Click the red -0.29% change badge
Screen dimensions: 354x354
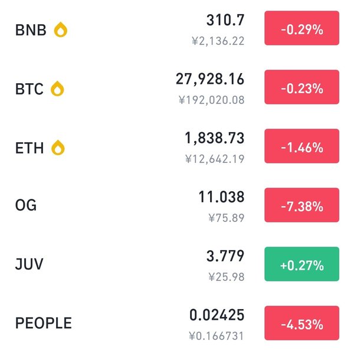point(302,28)
